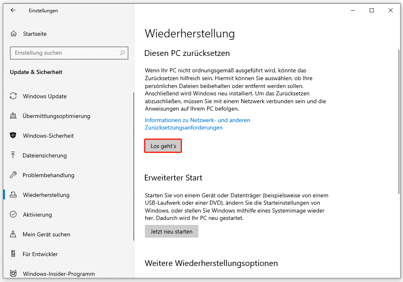The height and width of the screenshot is (282, 403).
Task: Click Jetzt neu starten under Erweiterter Start
Action: [171, 231]
